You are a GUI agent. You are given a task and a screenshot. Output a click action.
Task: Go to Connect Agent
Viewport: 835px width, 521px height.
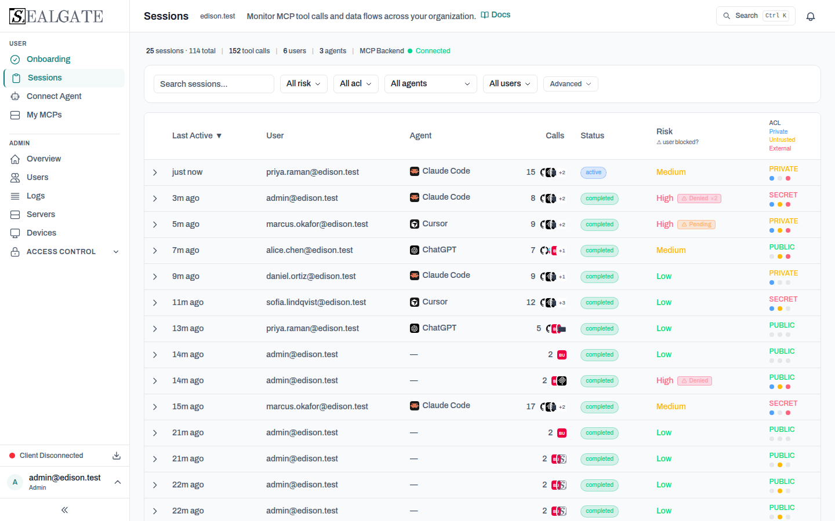[54, 96]
